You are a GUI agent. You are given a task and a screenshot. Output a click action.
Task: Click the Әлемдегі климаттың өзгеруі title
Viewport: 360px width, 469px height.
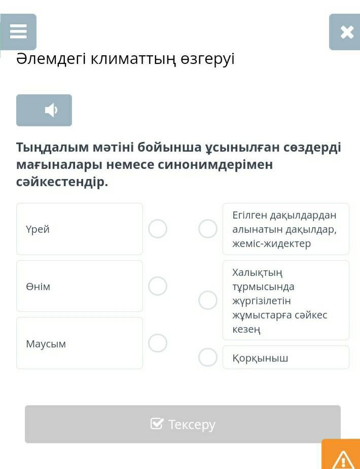(125, 59)
